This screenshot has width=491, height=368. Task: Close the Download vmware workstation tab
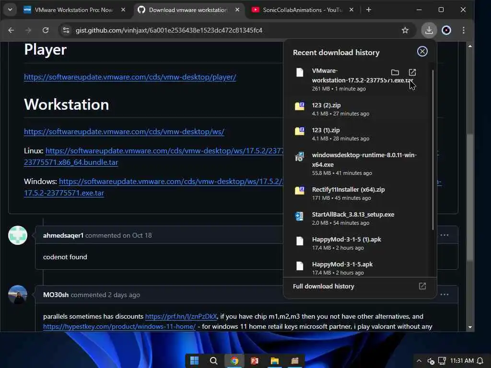[237, 10]
